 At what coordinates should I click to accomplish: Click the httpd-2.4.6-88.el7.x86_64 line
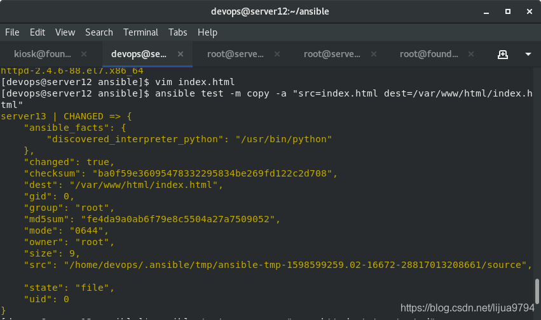[72, 71]
